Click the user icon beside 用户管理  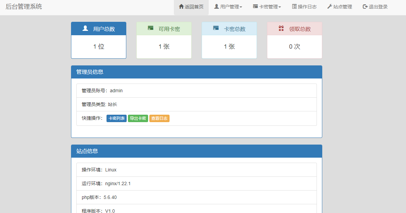pyautogui.click(x=216, y=6)
